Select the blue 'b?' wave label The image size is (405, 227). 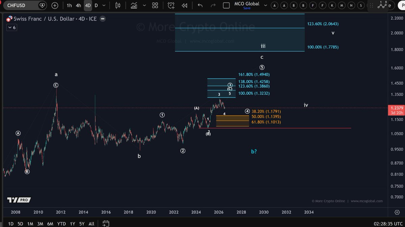(x=254, y=152)
